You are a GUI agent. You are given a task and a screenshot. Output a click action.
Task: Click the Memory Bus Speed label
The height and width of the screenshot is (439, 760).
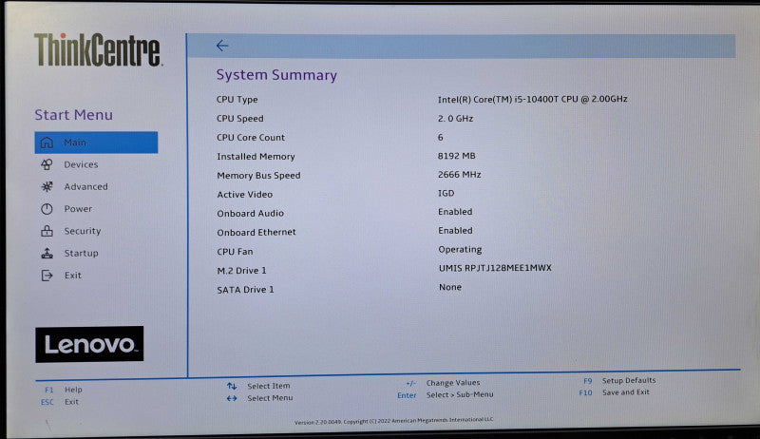click(258, 176)
